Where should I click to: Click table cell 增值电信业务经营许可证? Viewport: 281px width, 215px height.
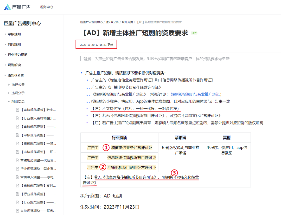132,147
